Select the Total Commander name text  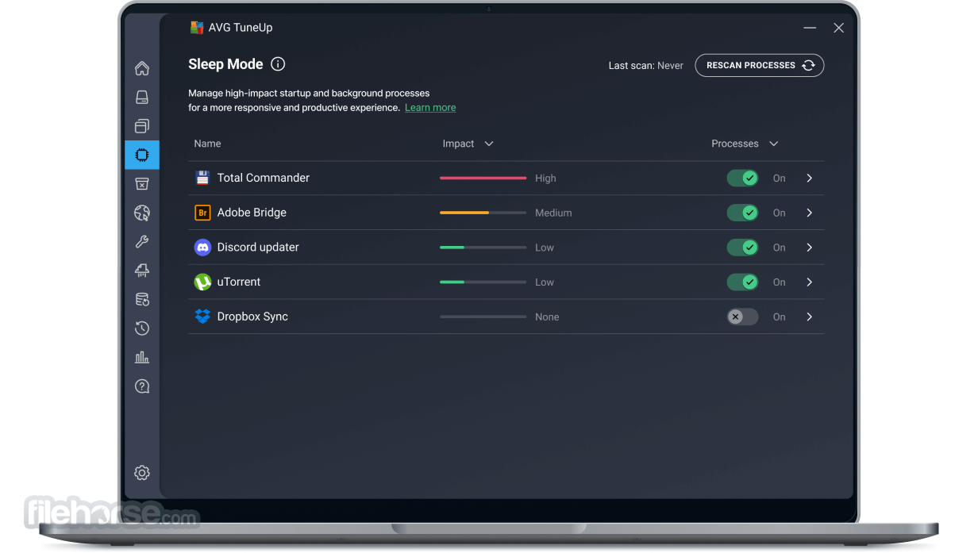[x=264, y=178]
